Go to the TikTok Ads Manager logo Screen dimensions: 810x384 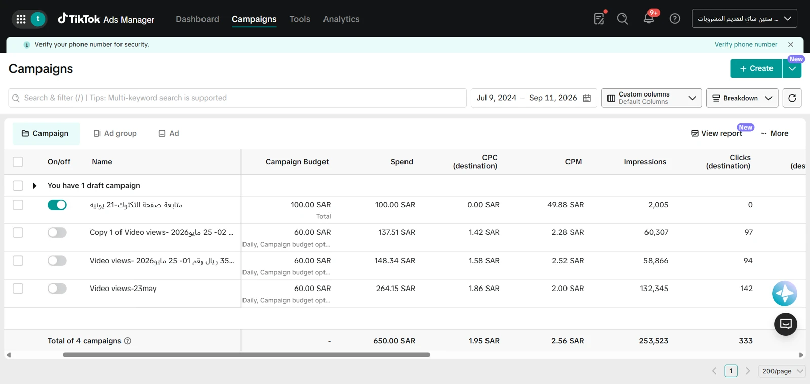point(106,19)
